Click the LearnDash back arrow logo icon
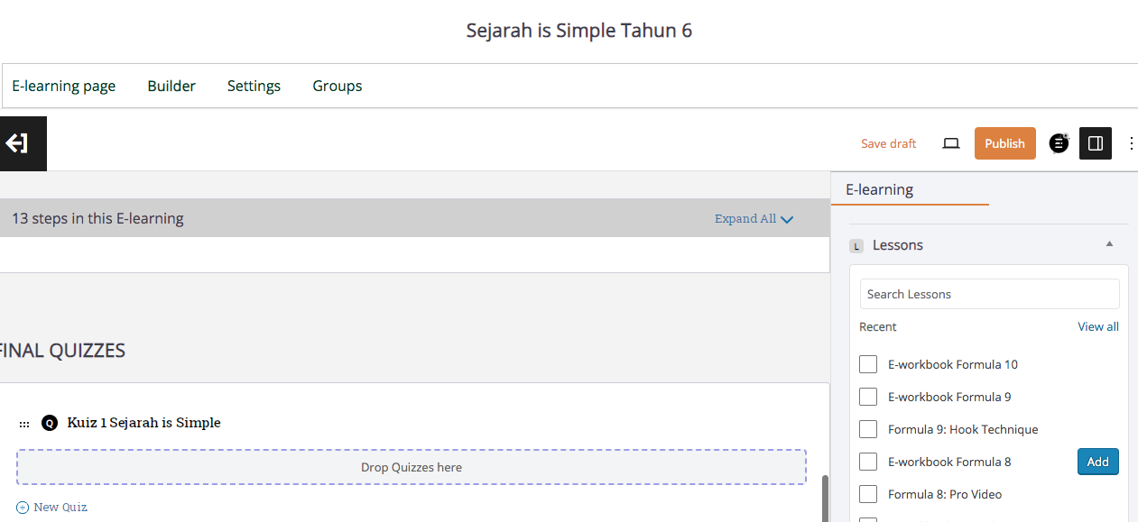This screenshot has height=522, width=1138. pyautogui.click(x=17, y=143)
